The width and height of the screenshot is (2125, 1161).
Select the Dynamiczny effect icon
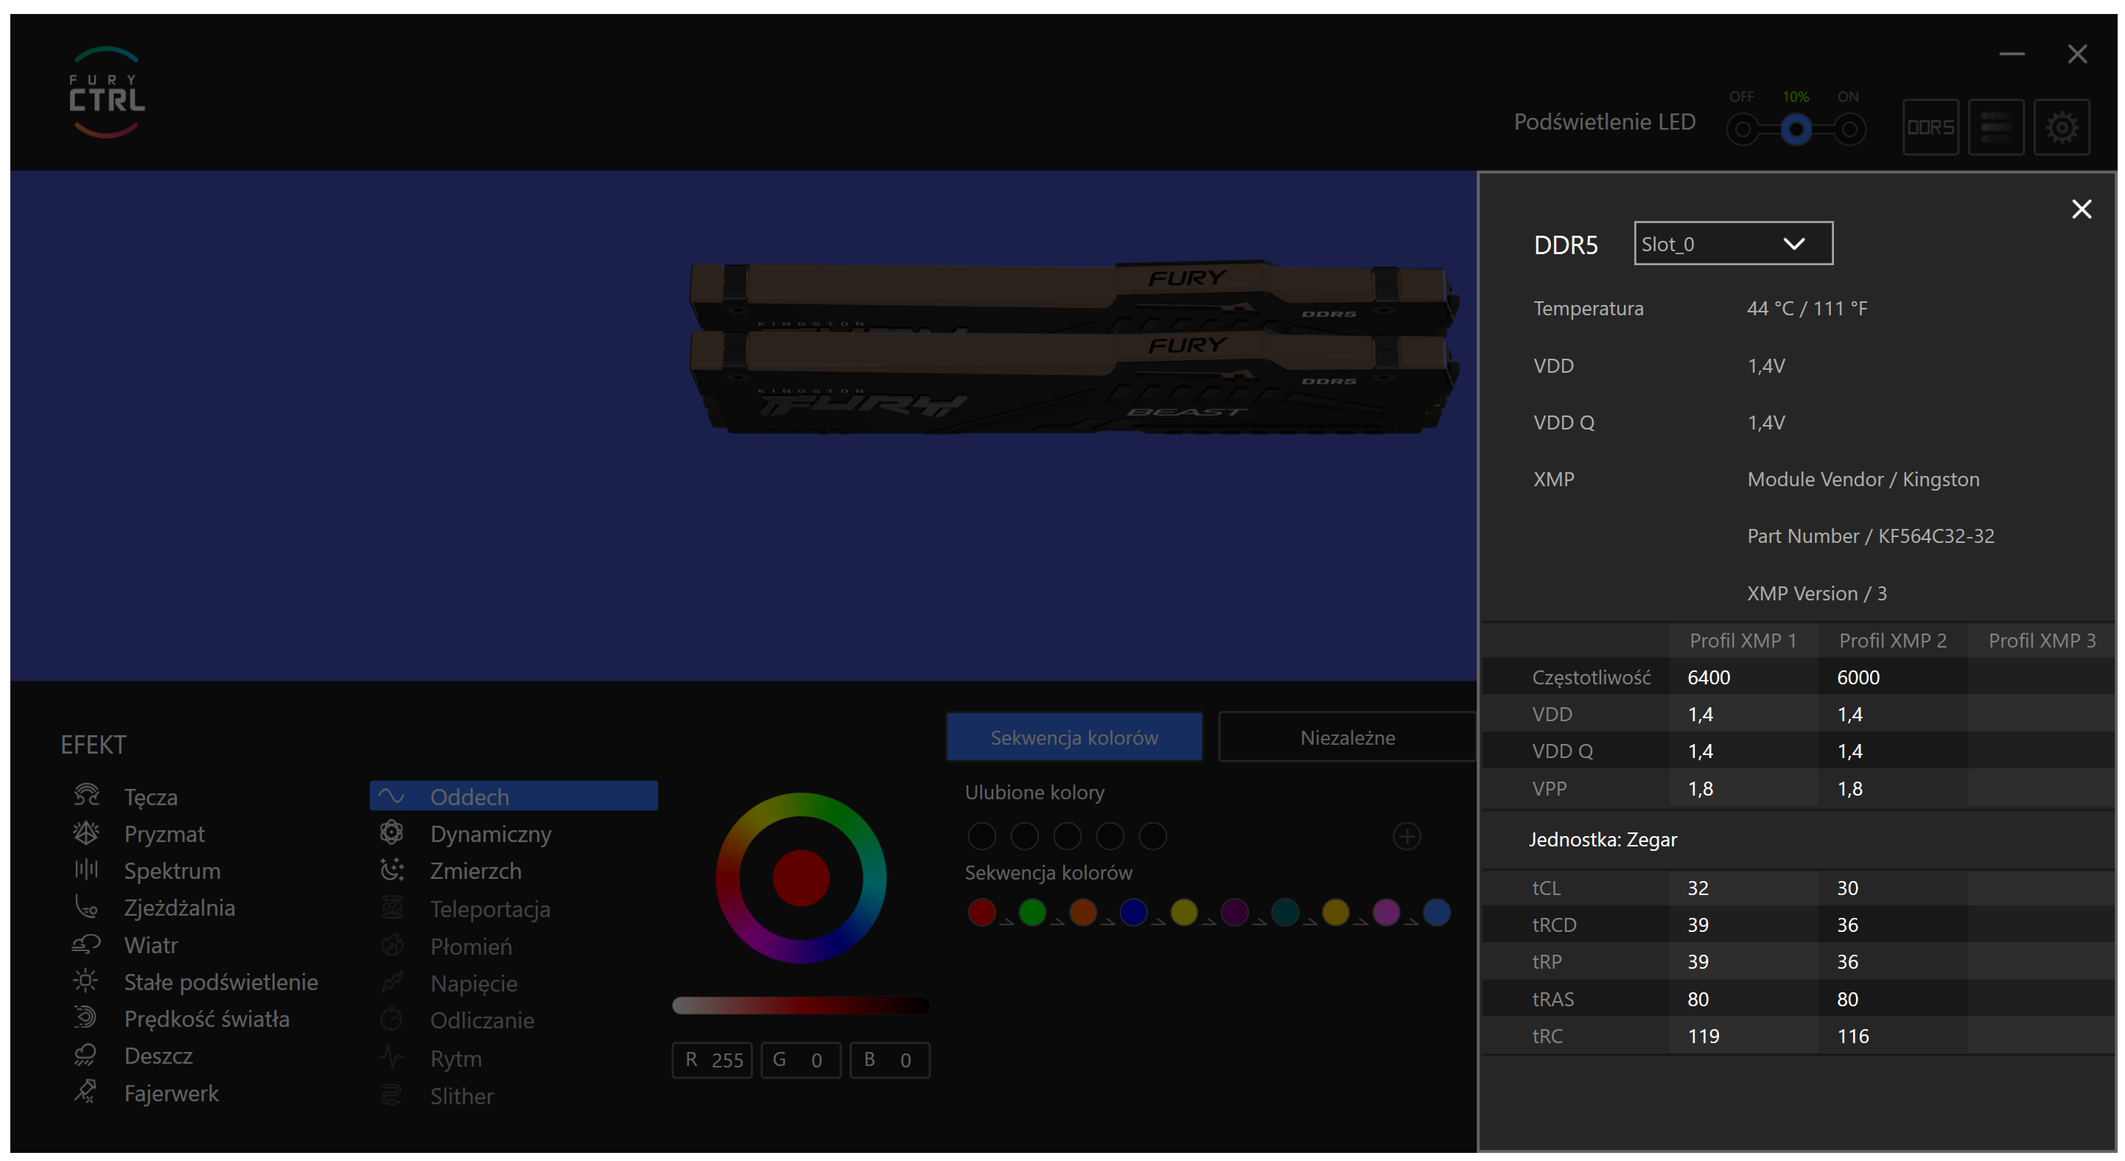tap(392, 833)
